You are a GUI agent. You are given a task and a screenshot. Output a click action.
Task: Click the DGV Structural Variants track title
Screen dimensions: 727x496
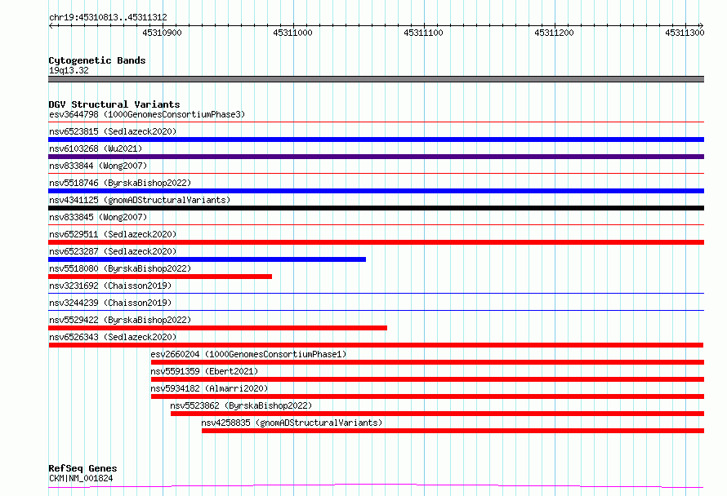coord(114,104)
